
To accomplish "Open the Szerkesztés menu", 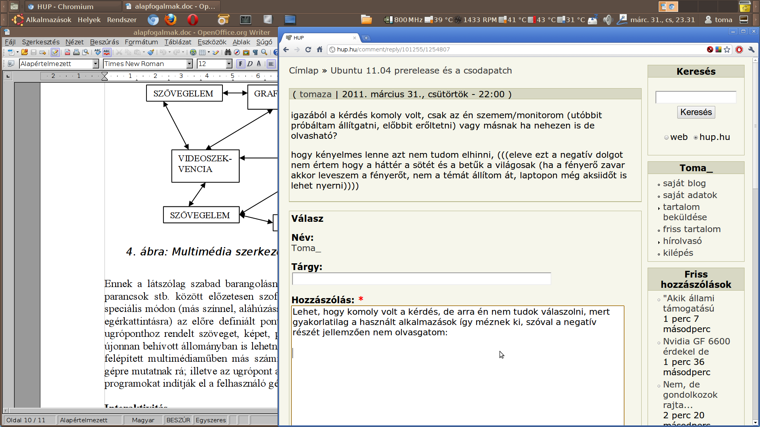I will 41,42.
